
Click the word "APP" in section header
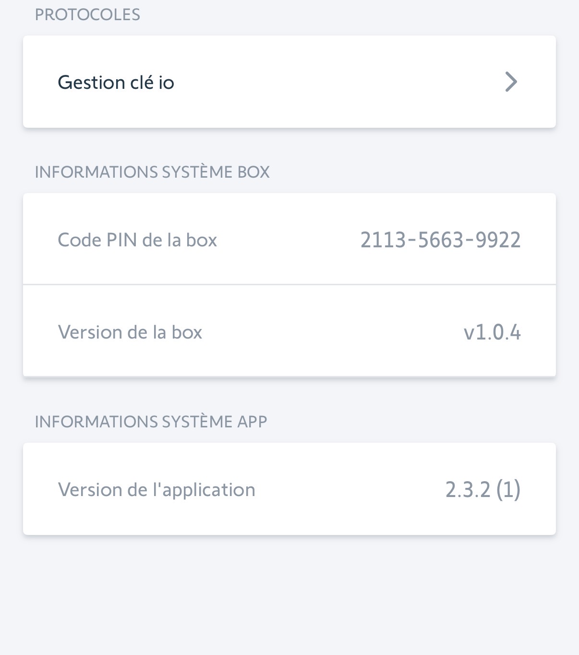(252, 422)
